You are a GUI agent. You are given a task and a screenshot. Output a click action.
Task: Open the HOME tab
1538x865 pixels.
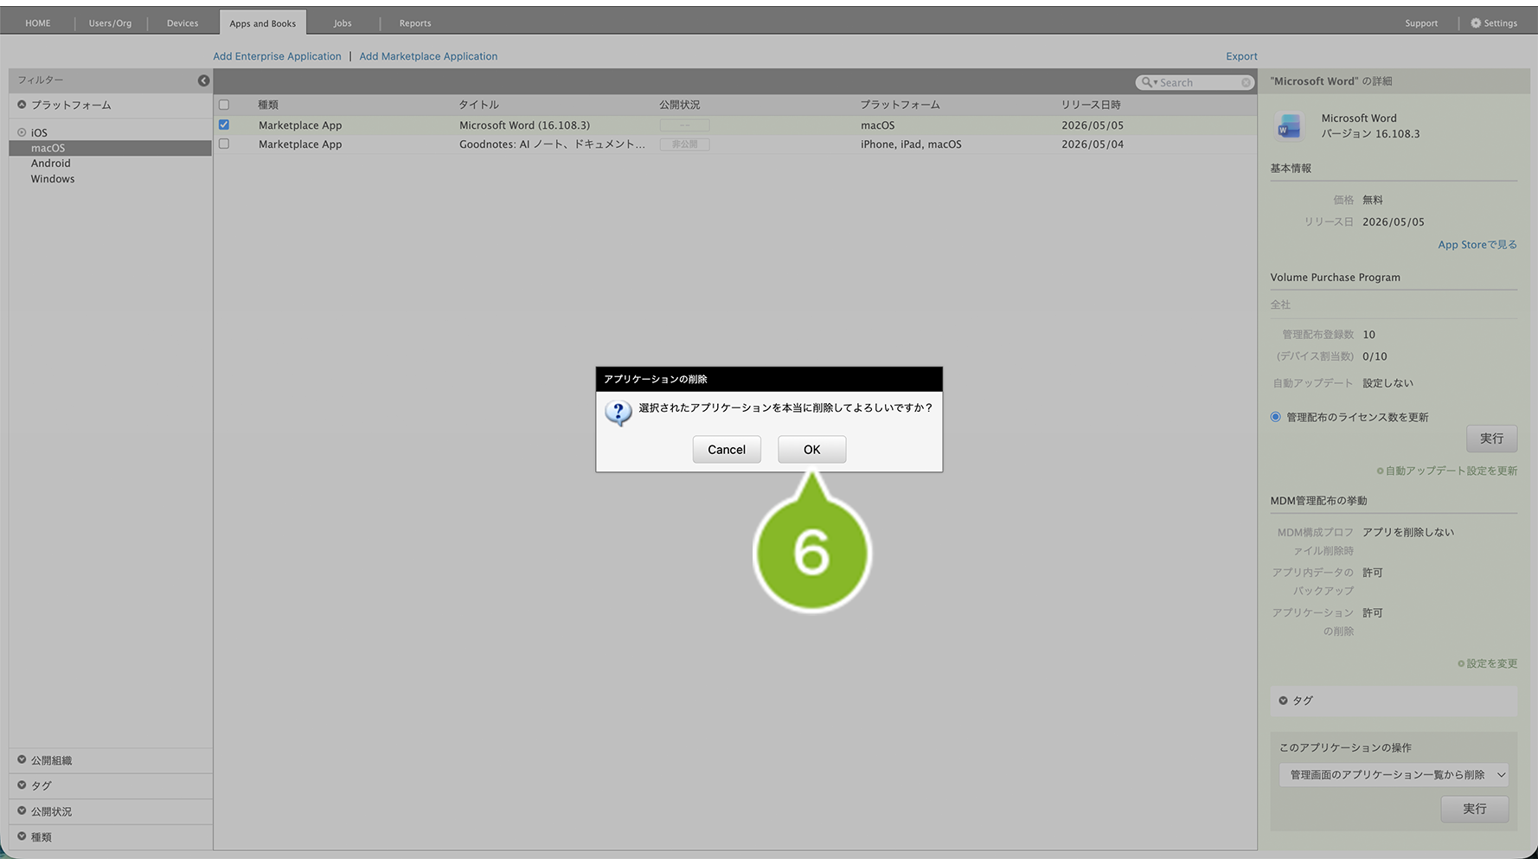coord(38,23)
